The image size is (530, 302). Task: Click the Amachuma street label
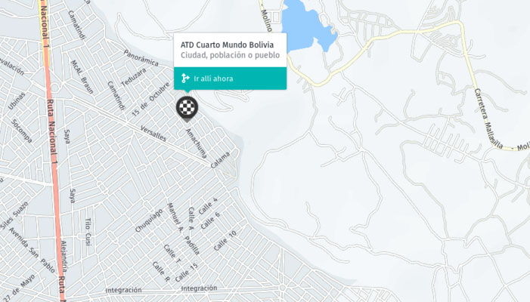pos(197,143)
